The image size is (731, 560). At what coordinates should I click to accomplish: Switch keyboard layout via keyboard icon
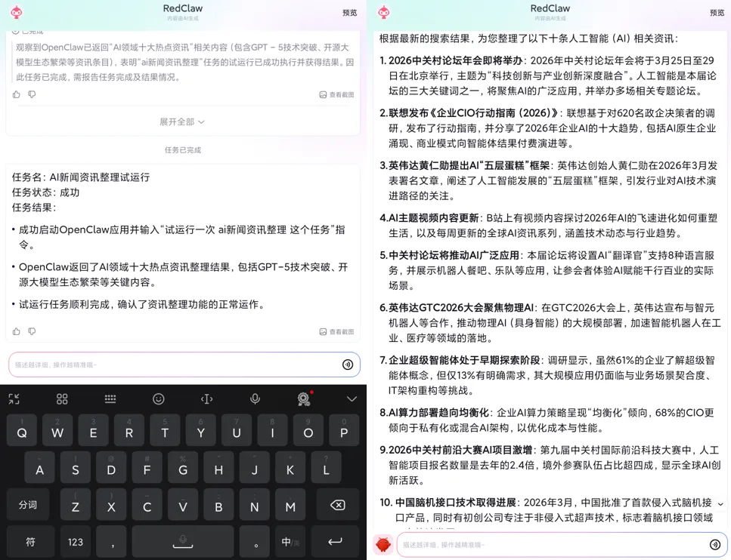pos(110,399)
